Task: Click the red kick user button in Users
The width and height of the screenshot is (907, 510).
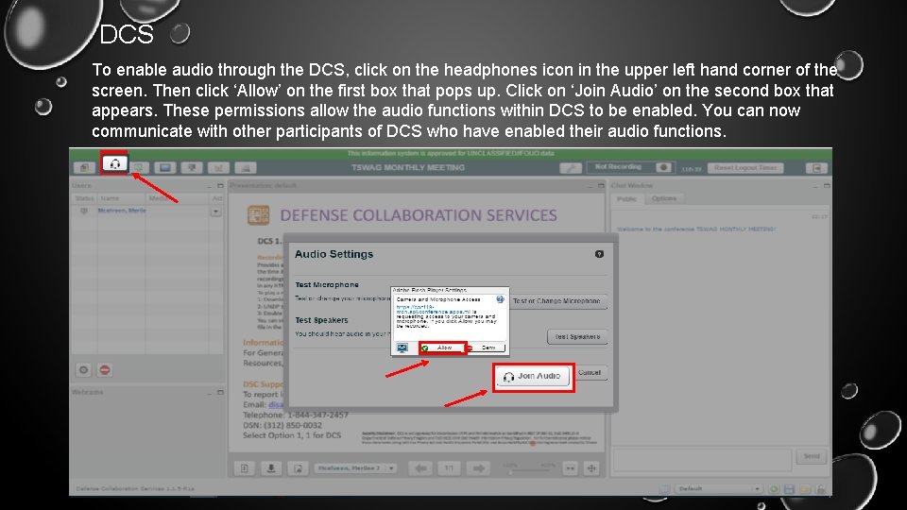Action: 105,370
